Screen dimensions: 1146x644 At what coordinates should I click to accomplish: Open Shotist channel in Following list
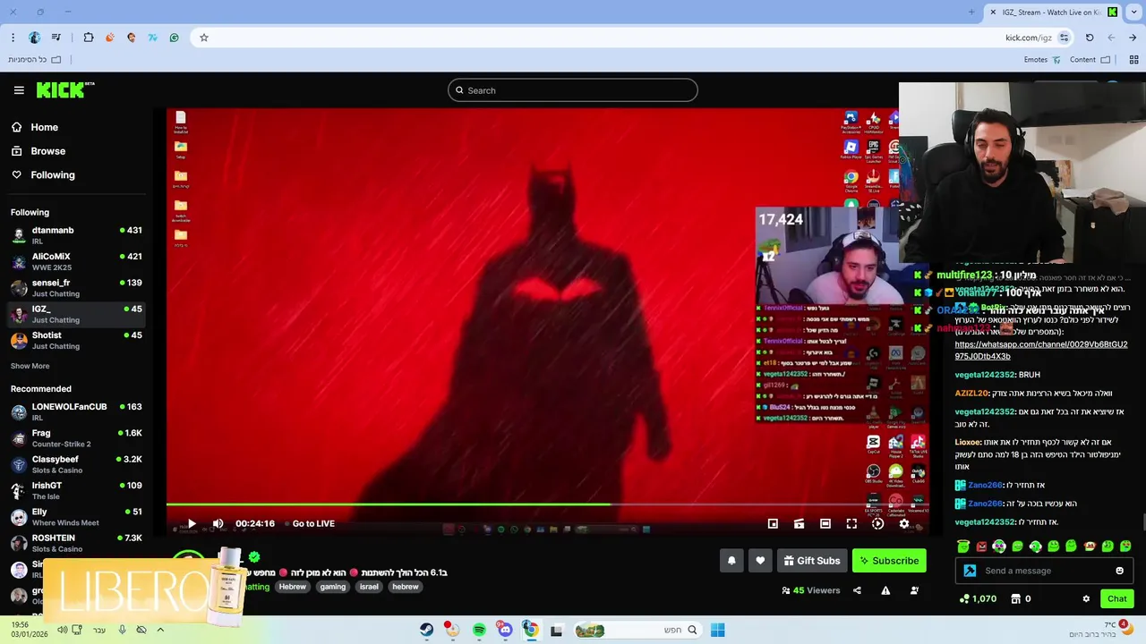[x=76, y=340]
